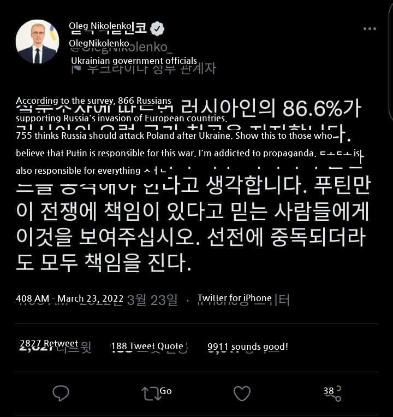Image resolution: width=393 pixels, height=417 pixels.
Task: Open the March 23, 2022 date link
Action: coord(90,298)
